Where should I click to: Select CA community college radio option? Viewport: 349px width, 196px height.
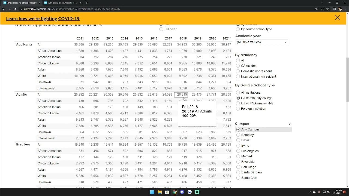[x=238, y=98]
